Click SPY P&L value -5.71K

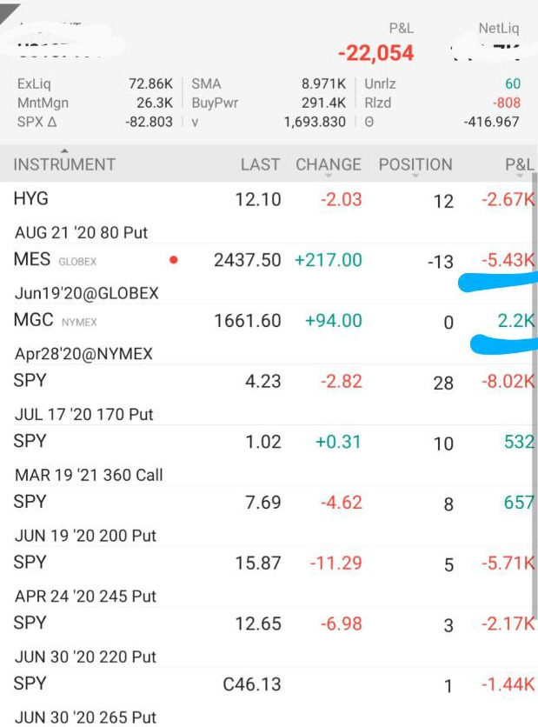click(508, 564)
